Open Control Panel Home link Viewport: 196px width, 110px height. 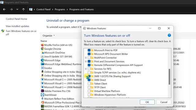[x=17, y=19]
